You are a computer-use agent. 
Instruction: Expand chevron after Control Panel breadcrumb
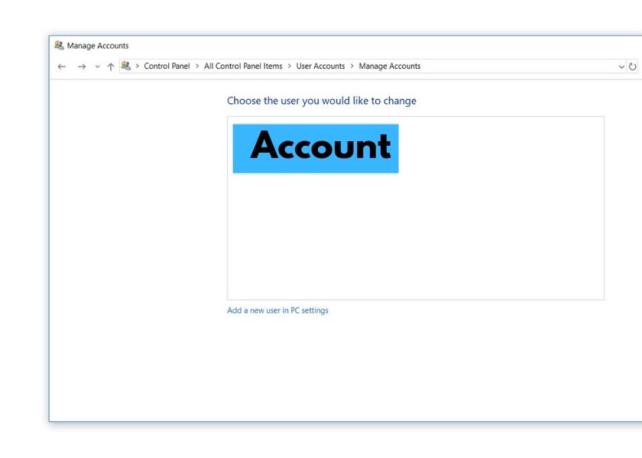point(197,66)
